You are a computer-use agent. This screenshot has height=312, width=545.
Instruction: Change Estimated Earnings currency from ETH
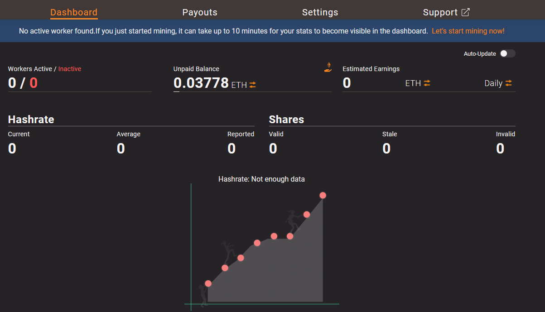point(413,83)
